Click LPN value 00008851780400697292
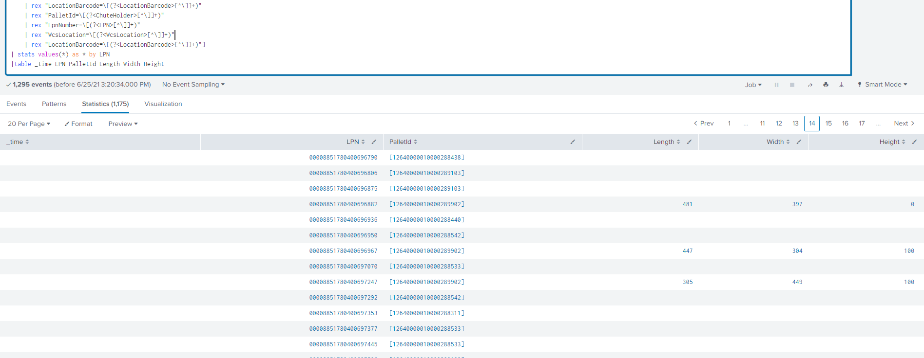The height and width of the screenshot is (358, 924). (343, 298)
